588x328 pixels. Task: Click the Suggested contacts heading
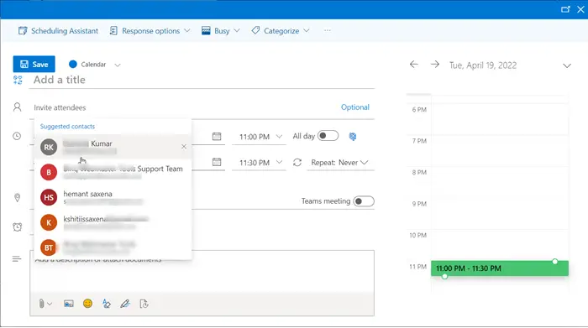pos(67,127)
